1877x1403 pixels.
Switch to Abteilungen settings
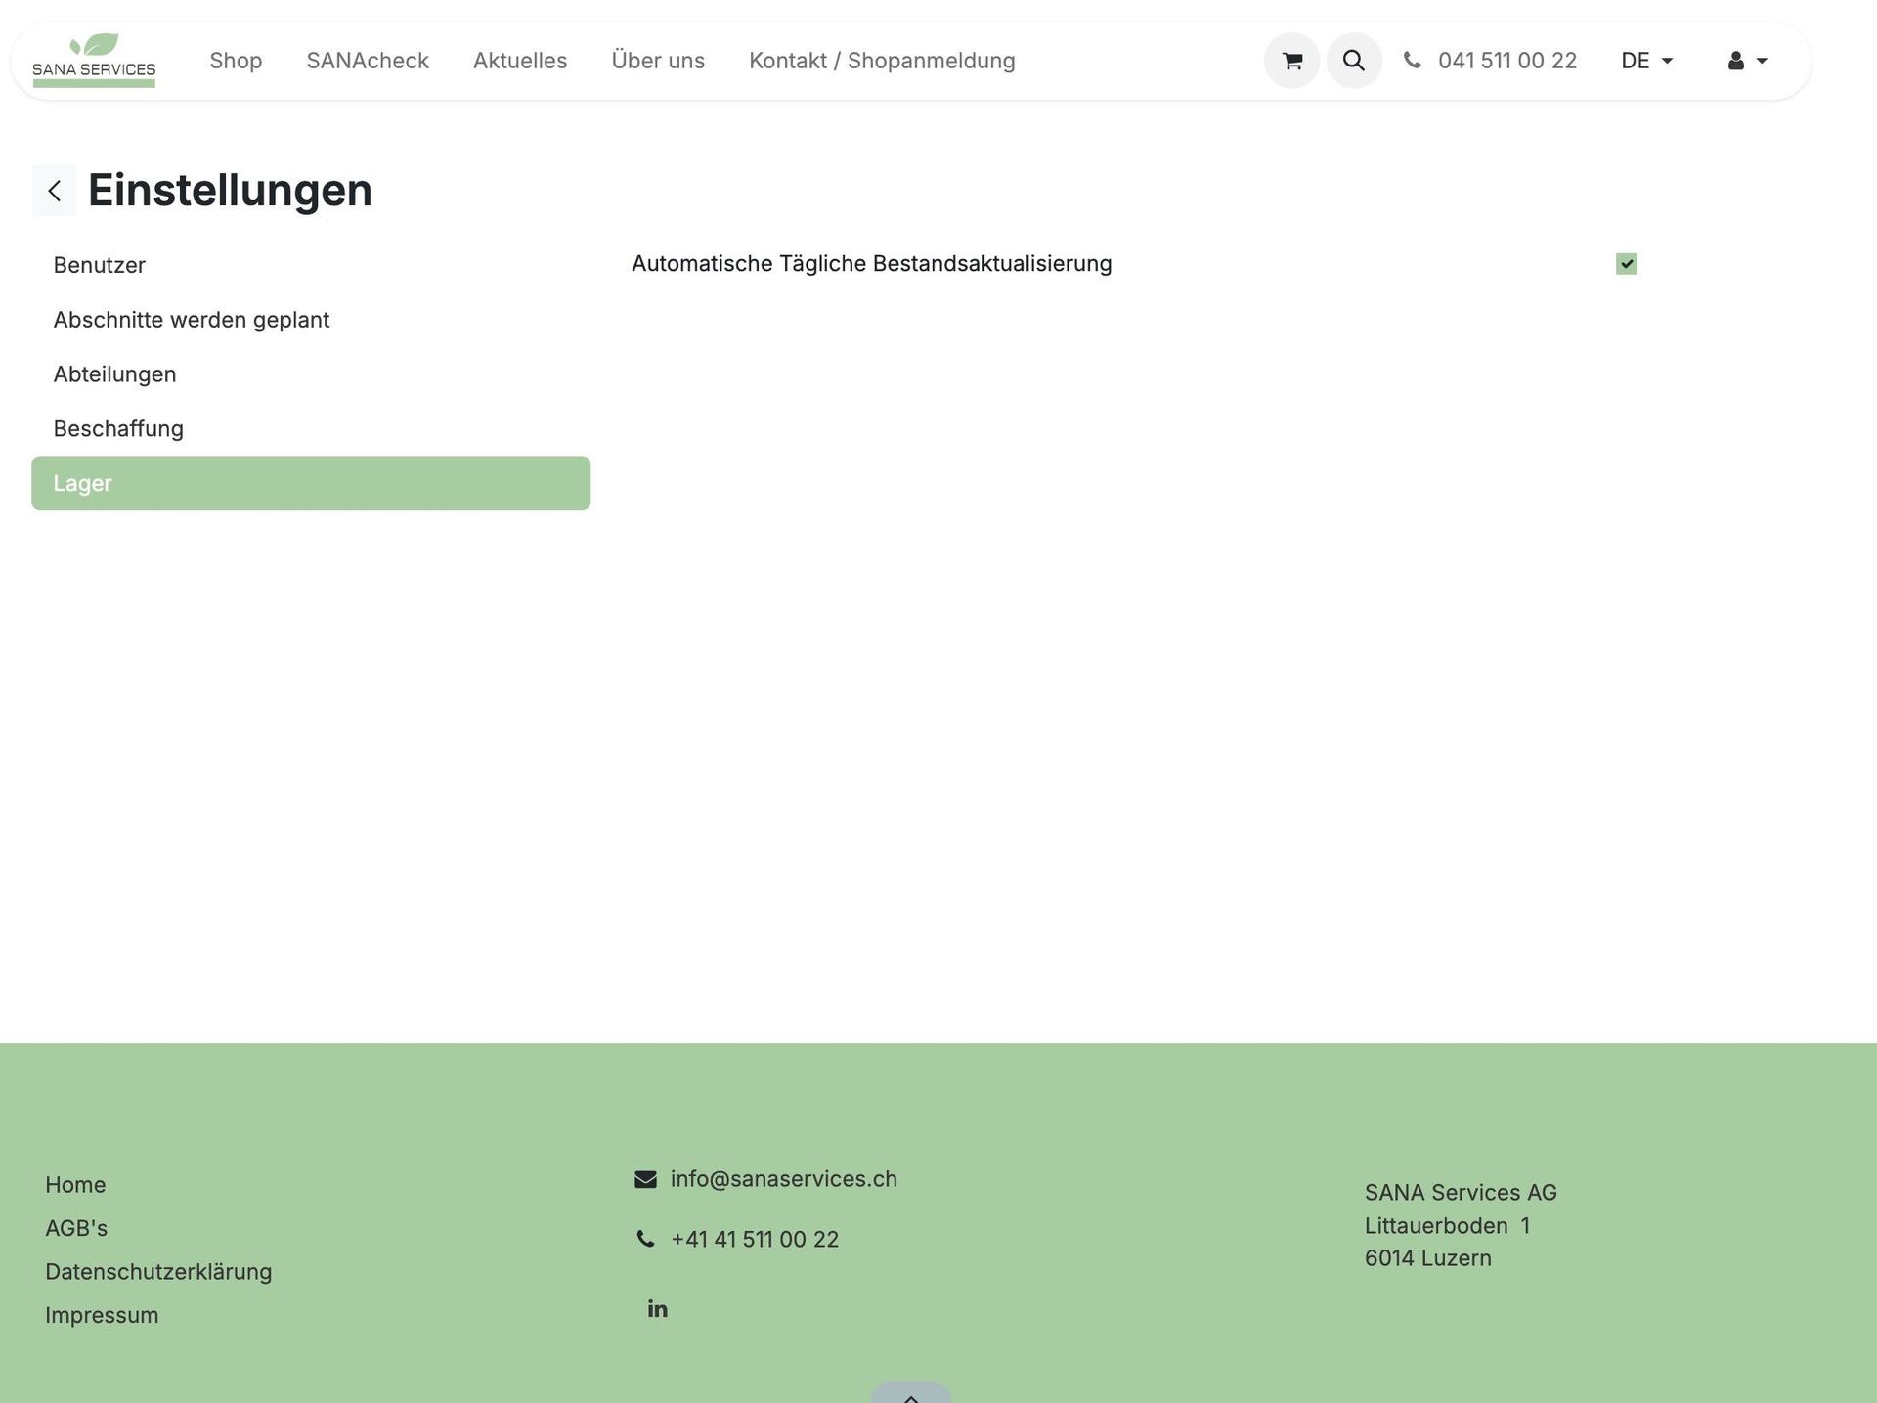(x=311, y=374)
